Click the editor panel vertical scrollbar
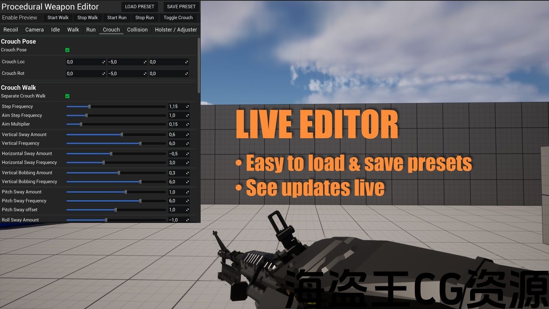 coord(199,64)
